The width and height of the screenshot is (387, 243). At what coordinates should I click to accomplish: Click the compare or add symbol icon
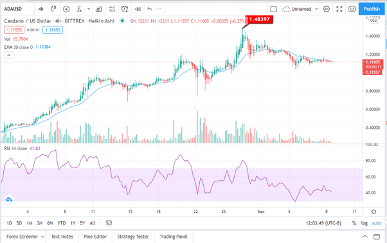click(66, 9)
